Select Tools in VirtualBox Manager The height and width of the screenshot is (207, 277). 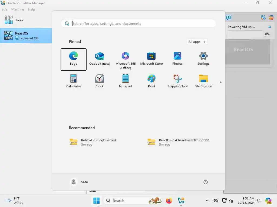(x=26, y=20)
